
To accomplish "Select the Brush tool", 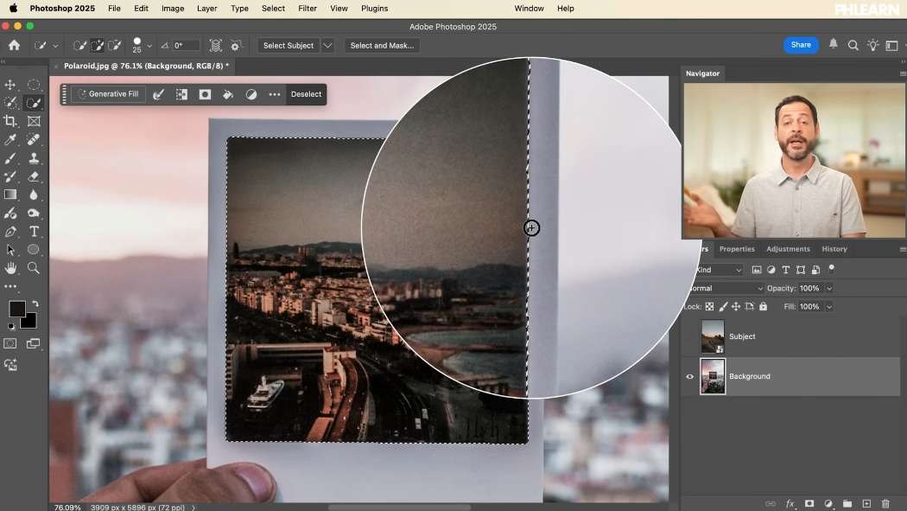I will (10, 158).
